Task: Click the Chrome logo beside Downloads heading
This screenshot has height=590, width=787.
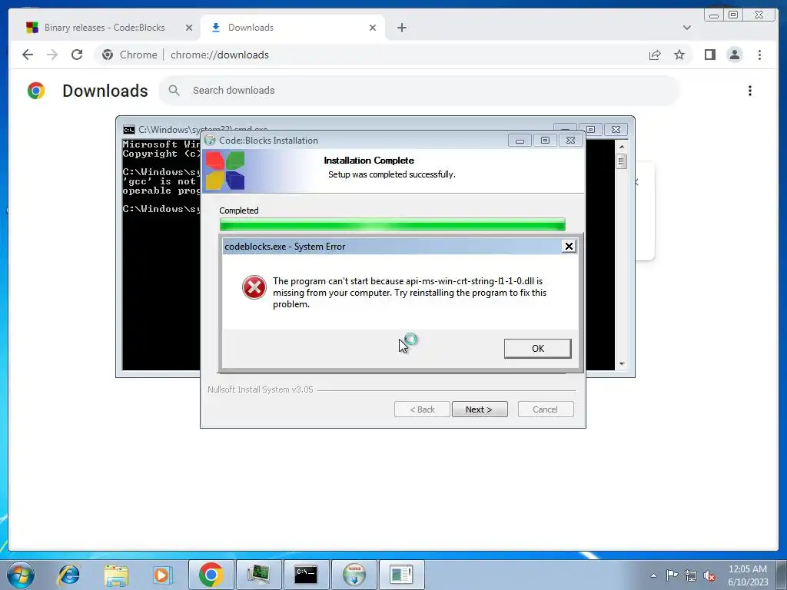Action: (35, 91)
